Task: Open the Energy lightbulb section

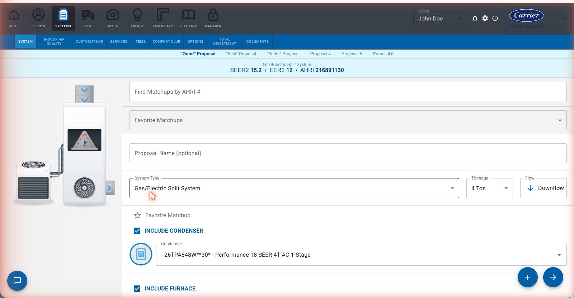Action: (x=137, y=18)
